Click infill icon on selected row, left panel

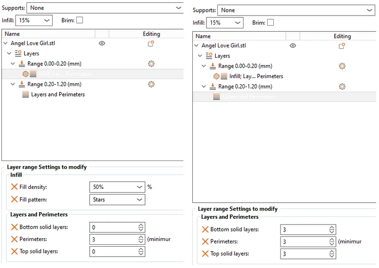tap(26, 74)
